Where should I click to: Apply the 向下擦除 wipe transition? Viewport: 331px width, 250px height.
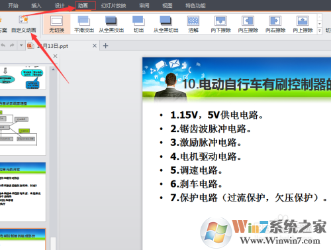point(220,24)
